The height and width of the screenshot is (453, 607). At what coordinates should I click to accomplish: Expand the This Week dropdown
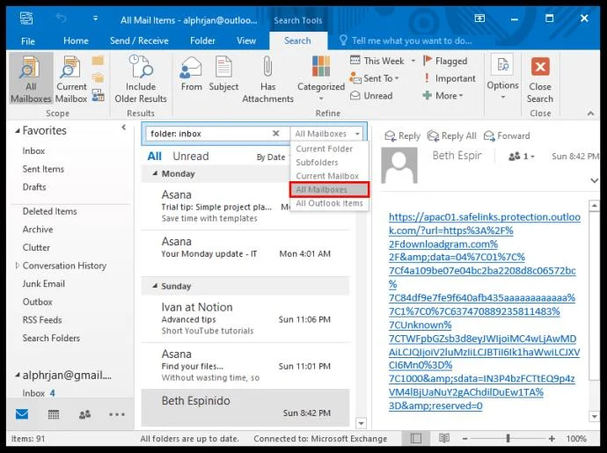pyautogui.click(x=382, y=61)
